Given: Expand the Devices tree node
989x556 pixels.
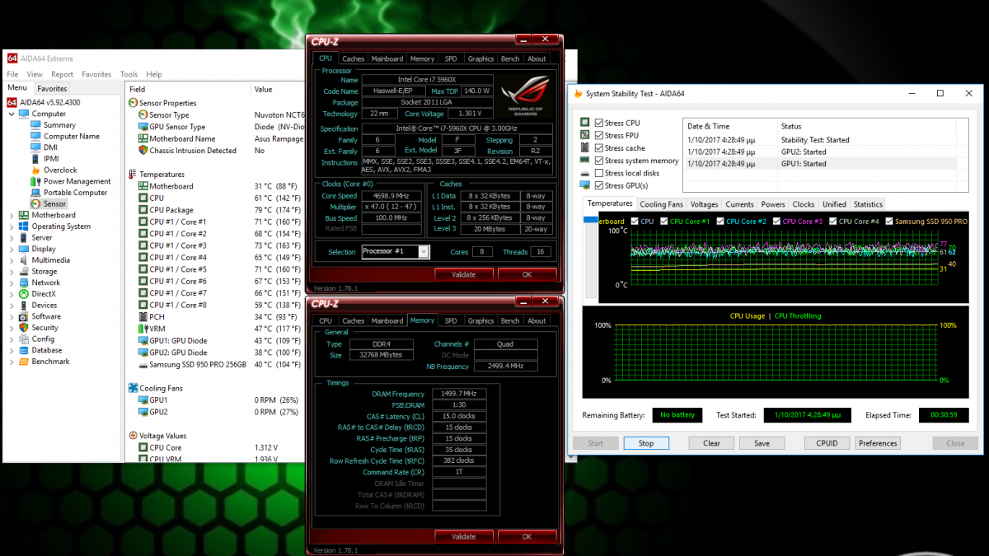Looking at the screenshot, I should tap(12, 306).
